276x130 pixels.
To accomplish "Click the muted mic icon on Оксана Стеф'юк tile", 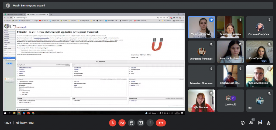I will [x=269, y=20].
